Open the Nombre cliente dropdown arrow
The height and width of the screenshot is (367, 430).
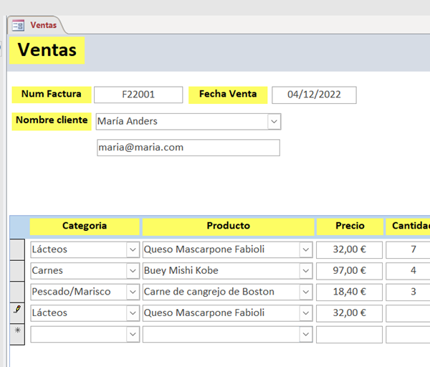(274, 122)
